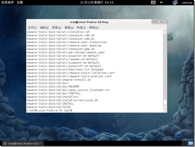This screenshot has height=147, width=195.
Task: Click the line ending vmware-tools-prelink.conf
Action: (x=69, y=76)
